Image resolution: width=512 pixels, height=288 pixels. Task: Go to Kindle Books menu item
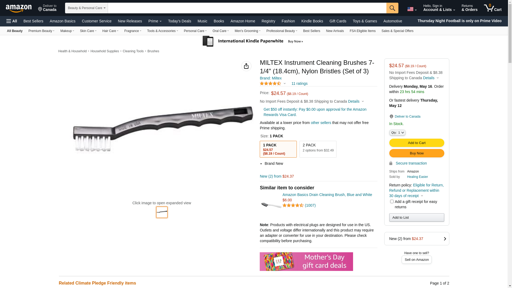click(x=312, y=21)
